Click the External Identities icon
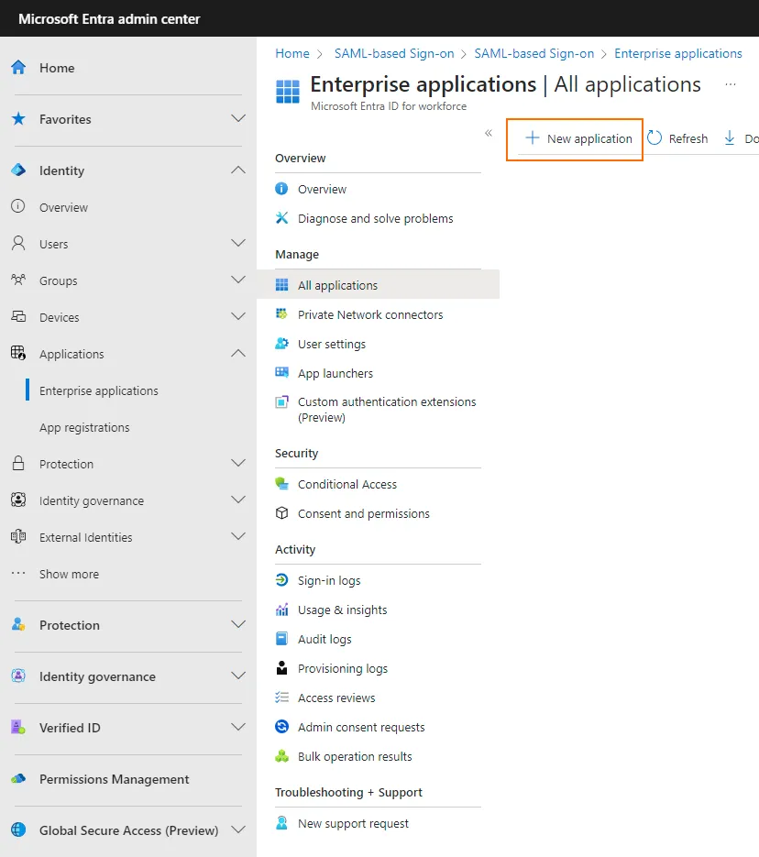The height and width of the screenshot is (857, 759). (18, 536)
